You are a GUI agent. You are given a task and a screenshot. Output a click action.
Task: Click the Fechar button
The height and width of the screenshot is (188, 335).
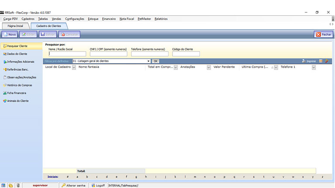click(x=324, y=34)
